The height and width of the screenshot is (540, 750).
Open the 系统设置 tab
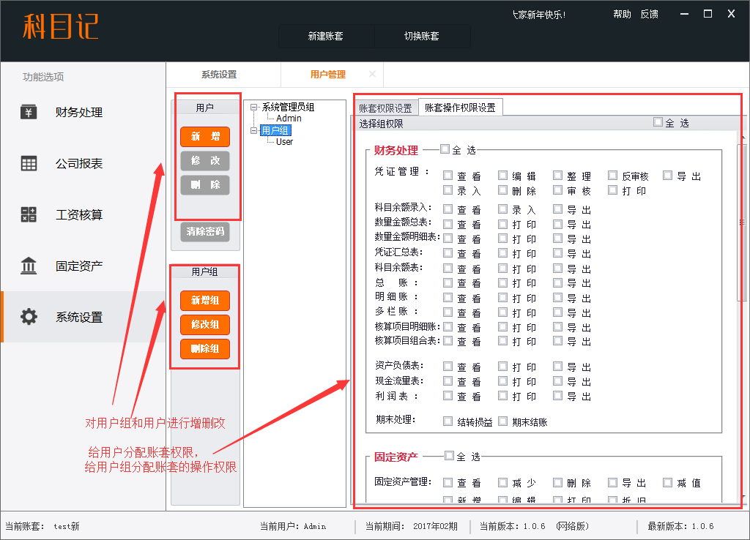tap(219, 75)
